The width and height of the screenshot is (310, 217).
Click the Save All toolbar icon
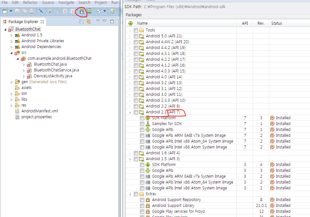click(24, 11)
